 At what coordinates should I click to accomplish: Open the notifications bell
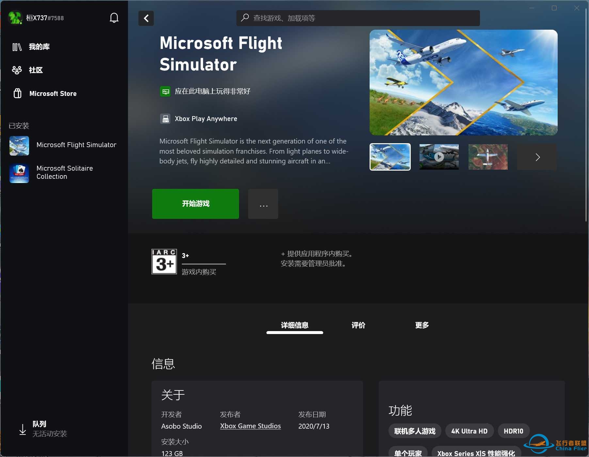[x=114, y=18]
